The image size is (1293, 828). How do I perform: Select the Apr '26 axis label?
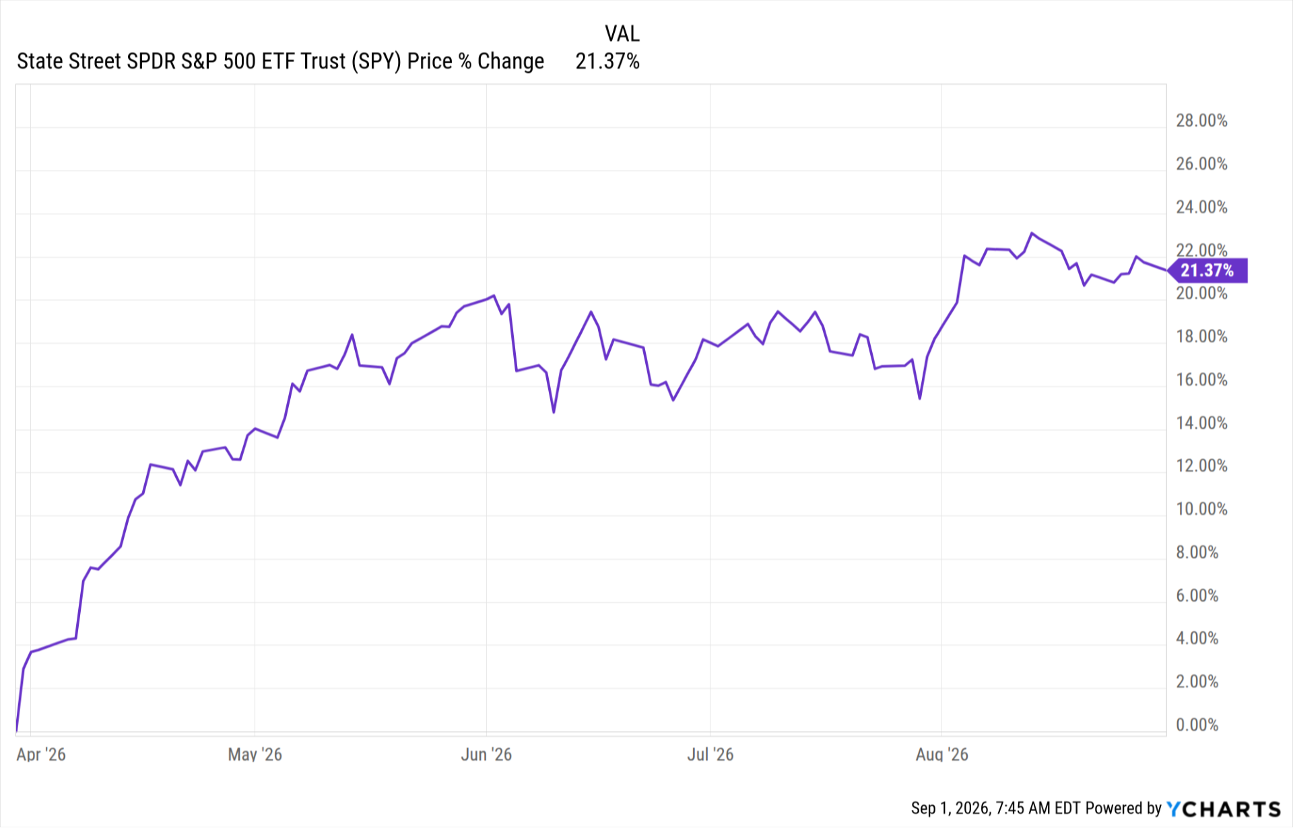pyautogui.click(x=41, y=754)
